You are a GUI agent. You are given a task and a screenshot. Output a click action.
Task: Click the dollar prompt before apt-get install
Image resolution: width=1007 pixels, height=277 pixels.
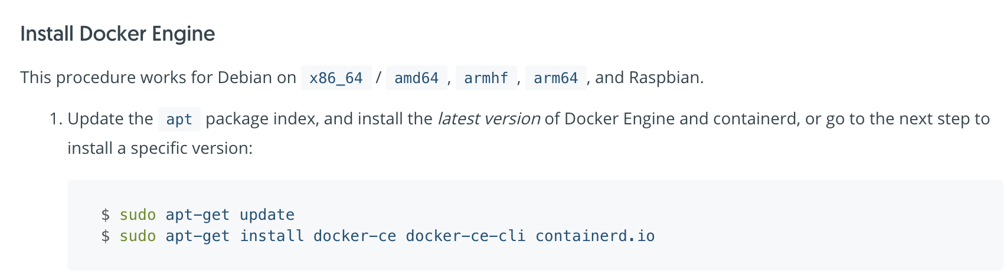[106, 236]
